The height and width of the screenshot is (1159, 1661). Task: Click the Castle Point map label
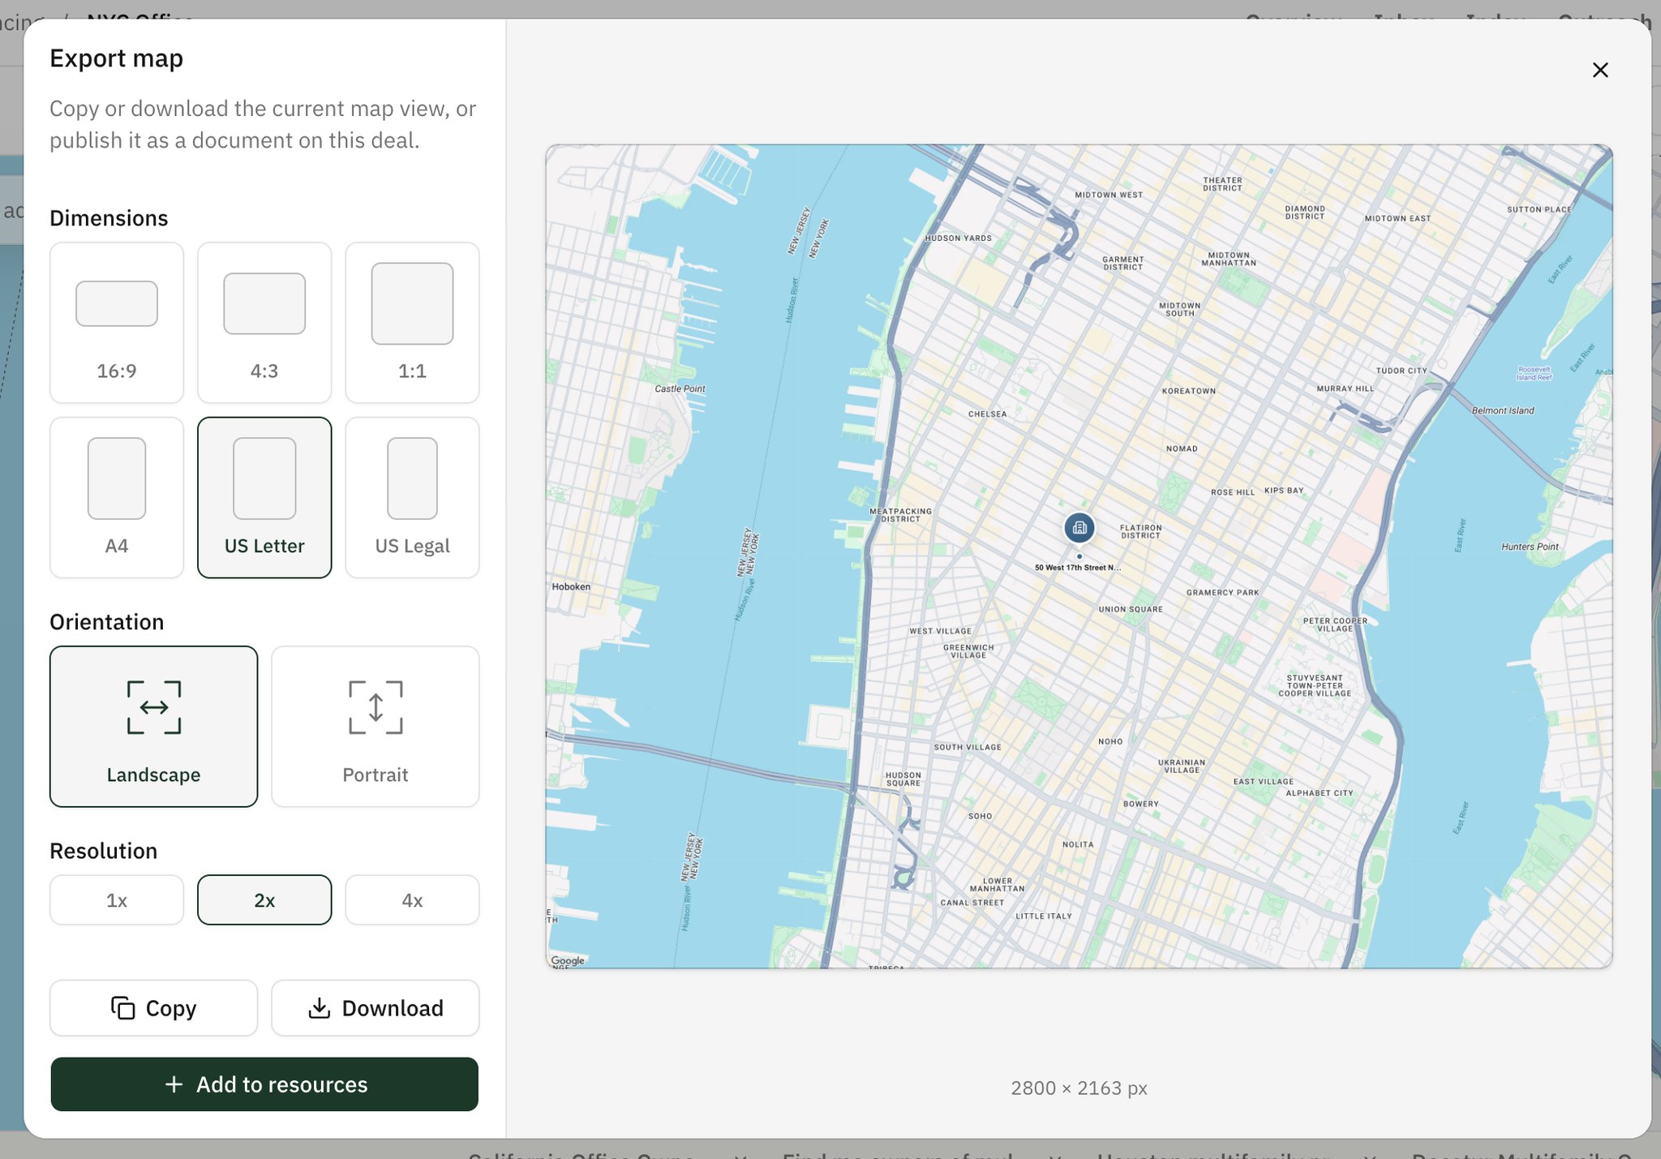[680, 388]
